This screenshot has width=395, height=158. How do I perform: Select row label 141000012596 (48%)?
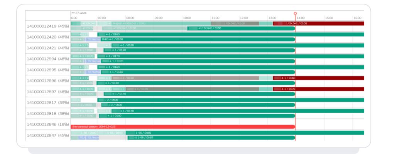(48, 81)
